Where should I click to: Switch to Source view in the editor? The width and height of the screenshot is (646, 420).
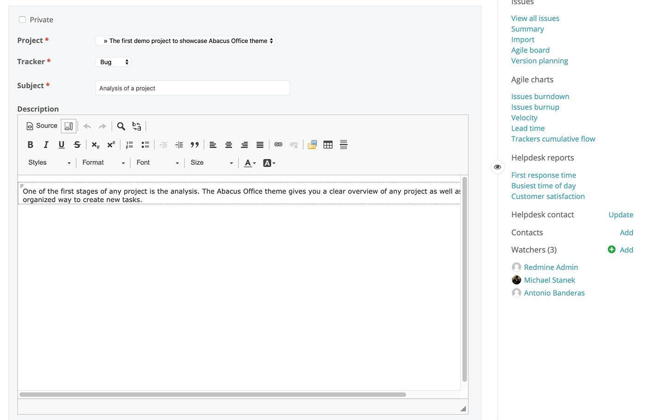(x=42, y=126)
